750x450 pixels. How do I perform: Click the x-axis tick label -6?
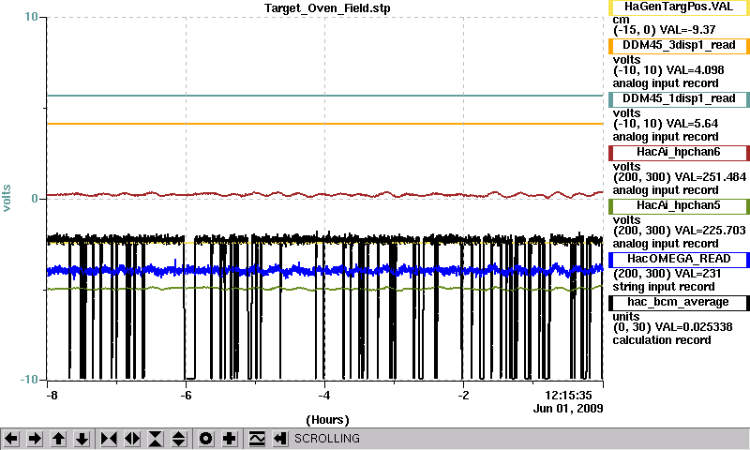(186, 396)
